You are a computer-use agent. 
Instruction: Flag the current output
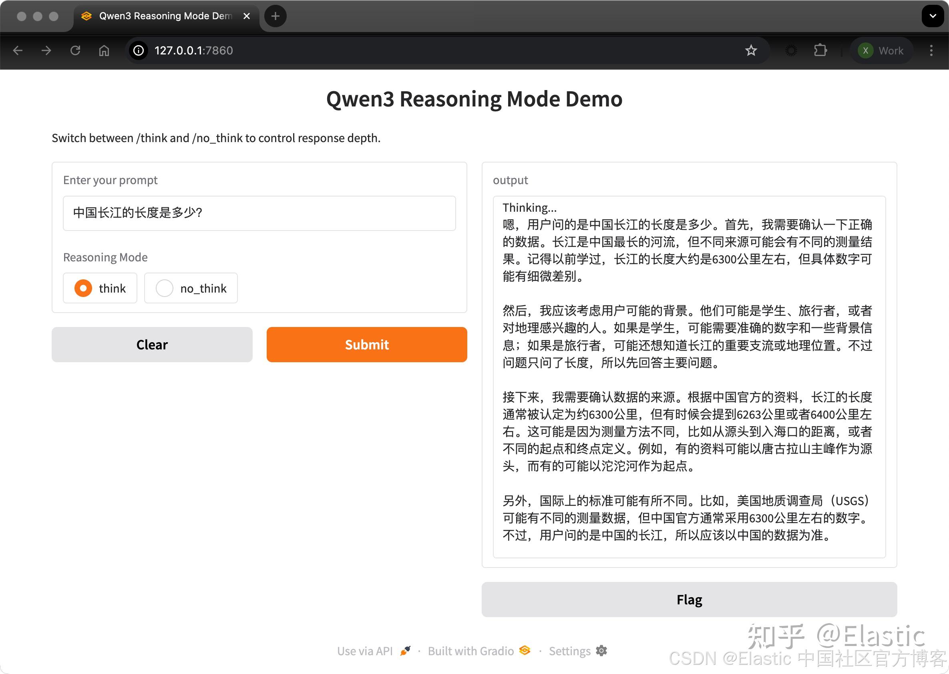(x=689, y=599)
